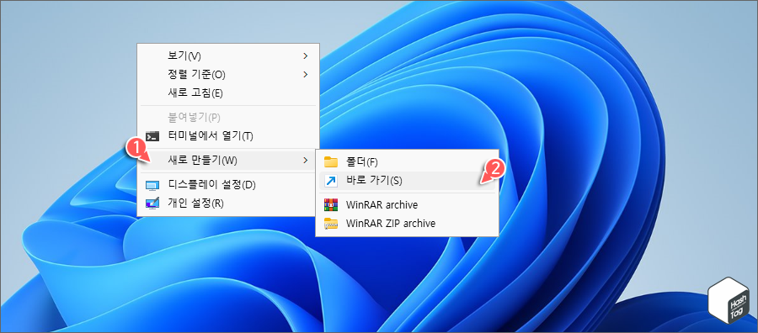Click the blue shortcut arrow icon
The image size is (758, 333).
pyautogui.click(x=331, y=181)
